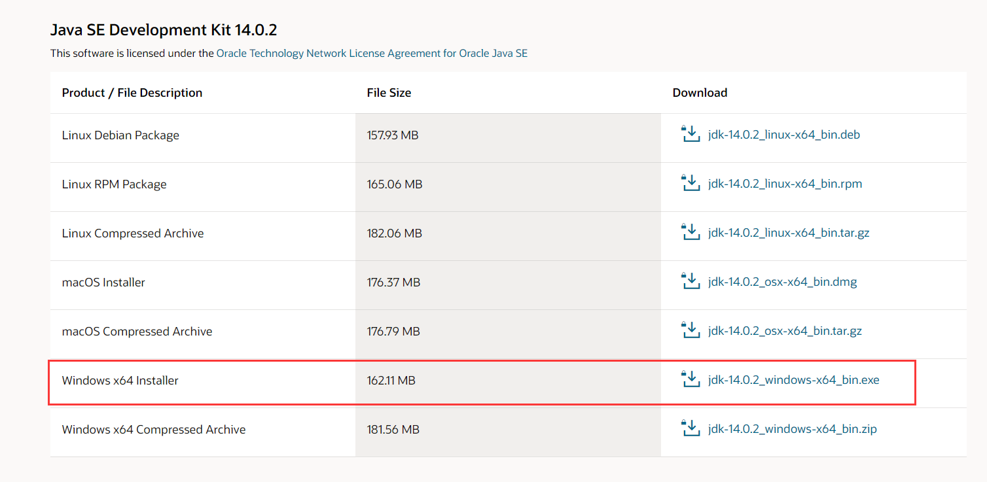Click download icon beside jdk-14.0.2_windows-x64_bin.exe
The width and height of the screenshot is (987, 482).
[x=691, y=379]
